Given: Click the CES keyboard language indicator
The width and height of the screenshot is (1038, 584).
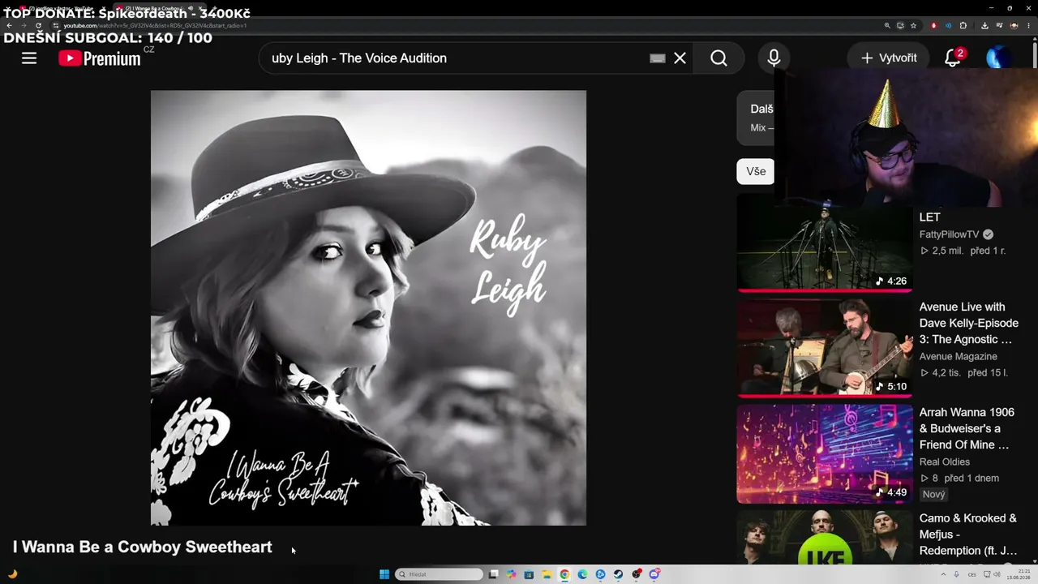Looking at the screenshot, I should coord(972,574).
